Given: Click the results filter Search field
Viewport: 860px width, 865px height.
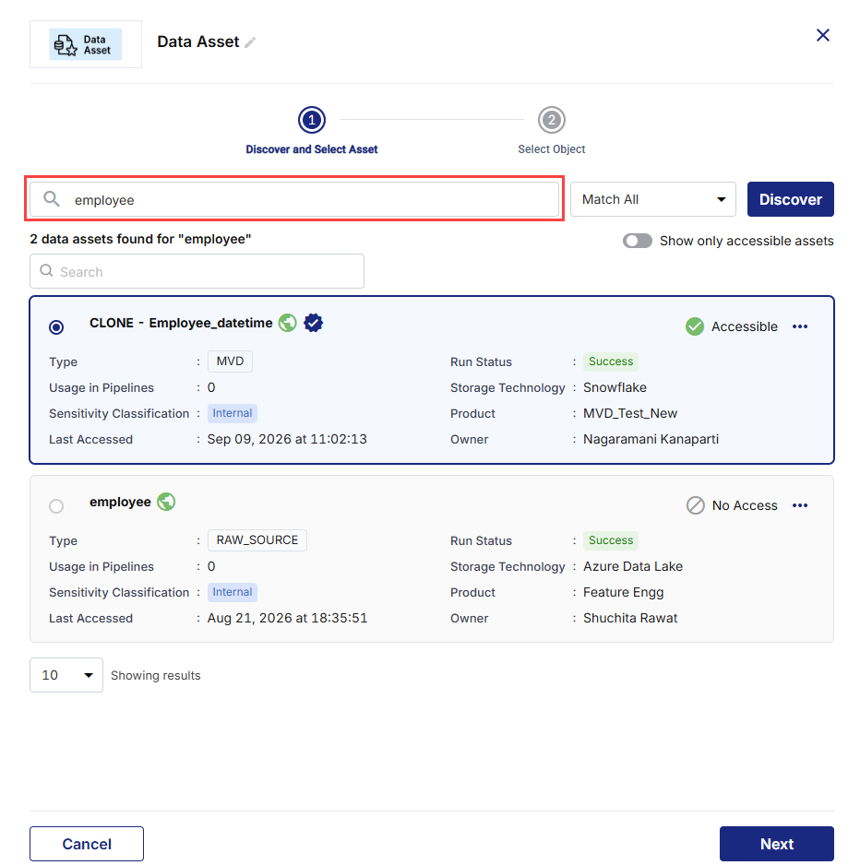Looking at the screenshot, I should coord(197,271).
